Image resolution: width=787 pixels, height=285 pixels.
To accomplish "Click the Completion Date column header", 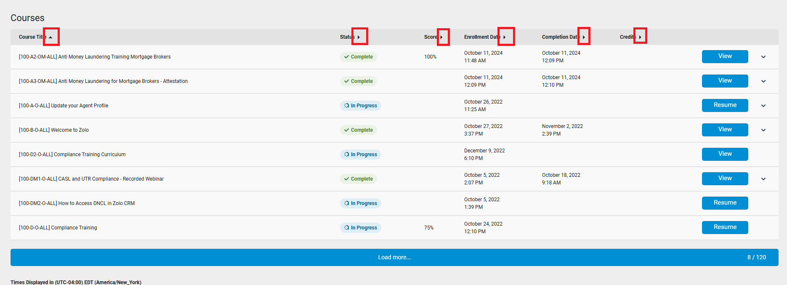I will pos(561,37).
